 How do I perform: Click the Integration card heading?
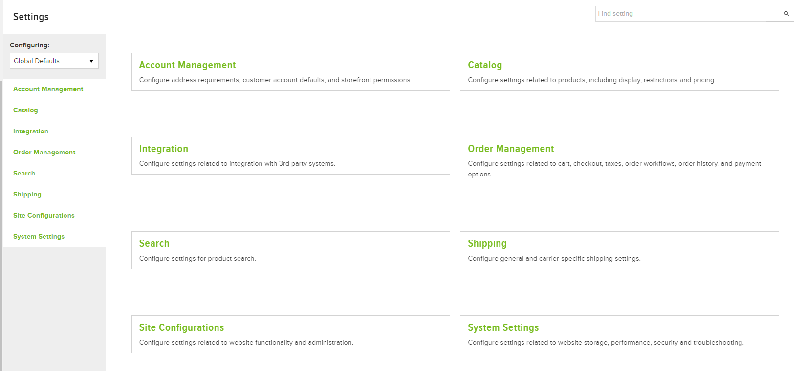(x=163, y=149)
